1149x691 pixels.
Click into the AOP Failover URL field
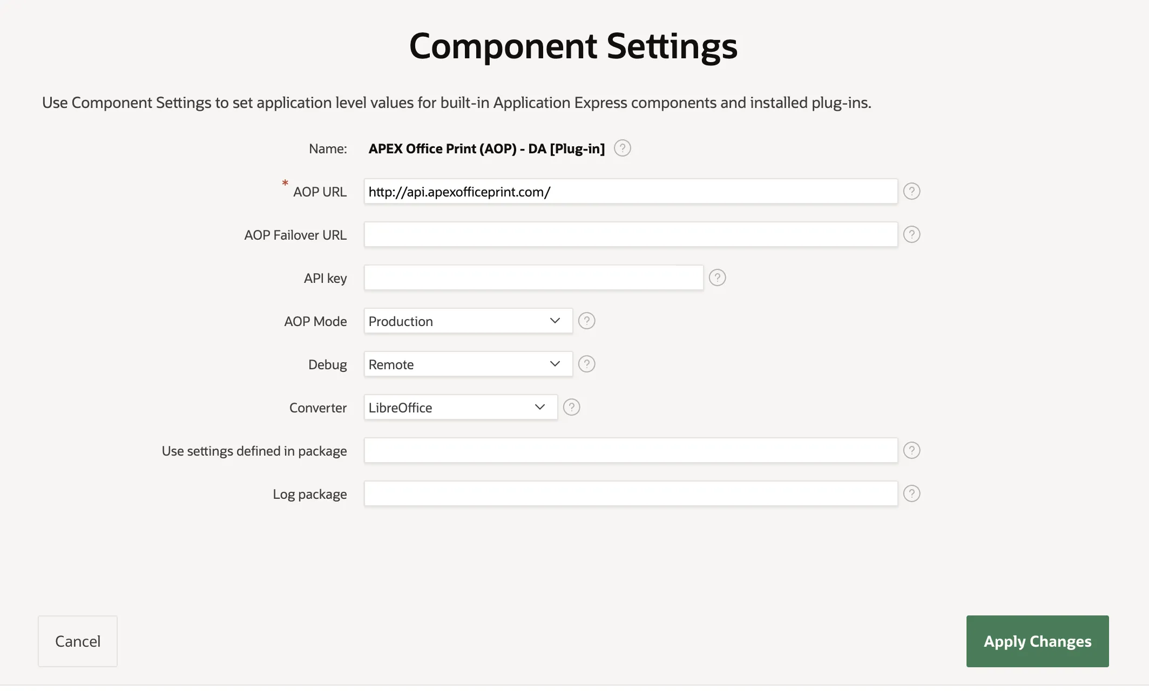[x=631, y=234]
